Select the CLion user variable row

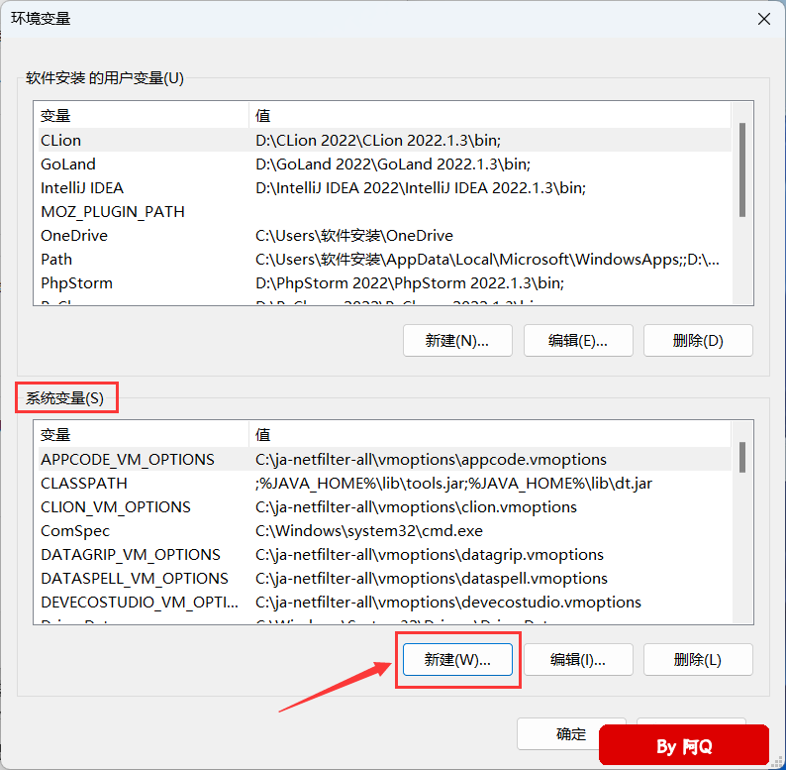(384, 140)
